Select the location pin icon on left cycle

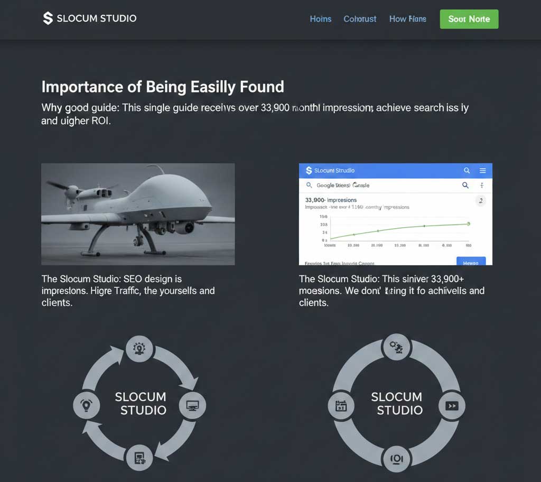(x=86, y=405)
